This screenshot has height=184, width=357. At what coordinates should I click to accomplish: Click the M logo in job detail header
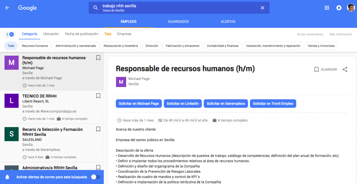(121, 82)
